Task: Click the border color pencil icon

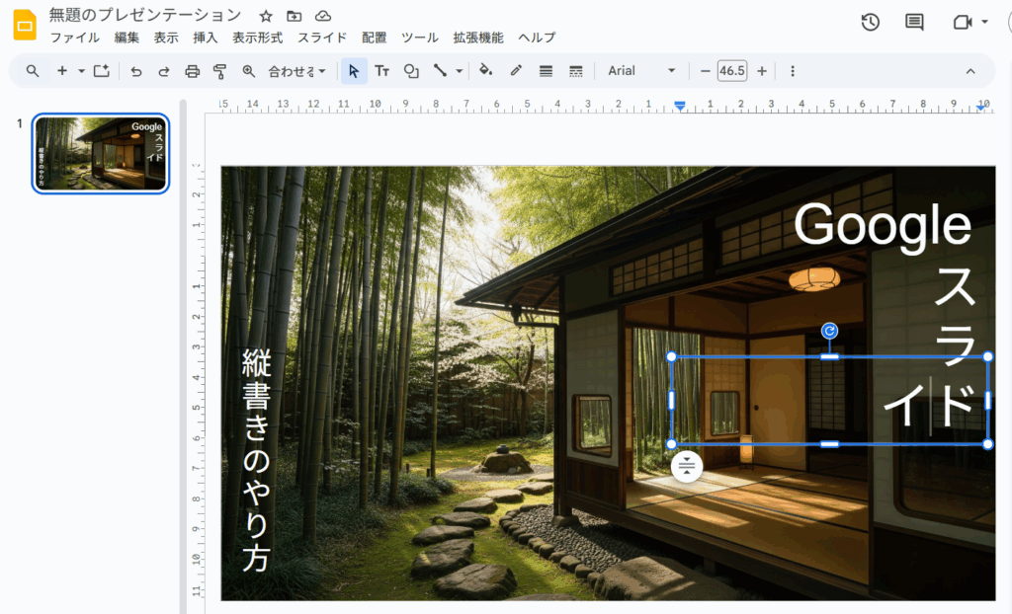Action: tap(516, 71)
